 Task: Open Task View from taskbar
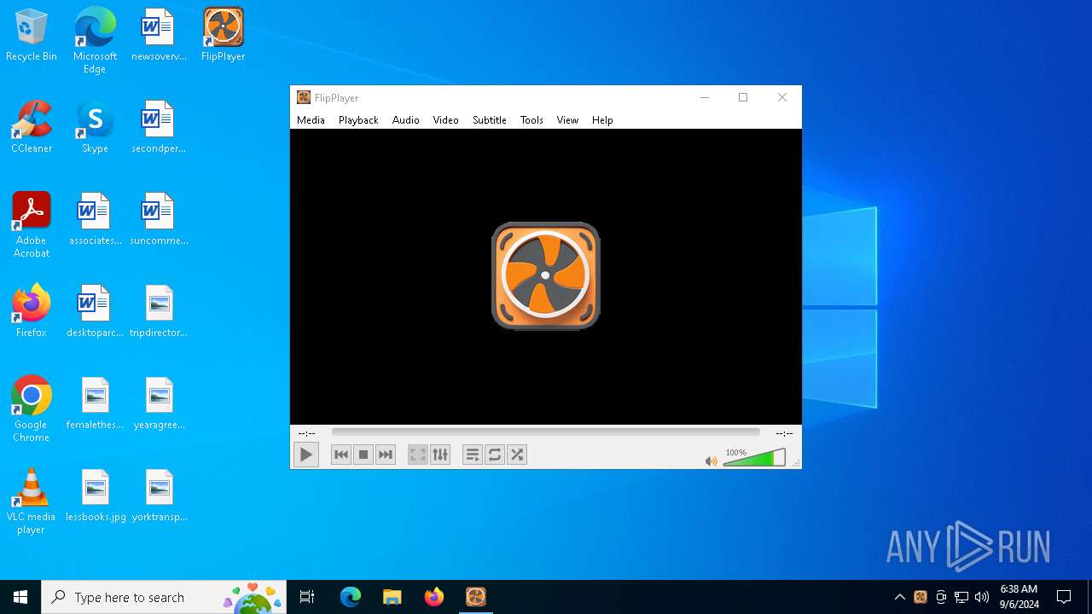coord(307,597)
